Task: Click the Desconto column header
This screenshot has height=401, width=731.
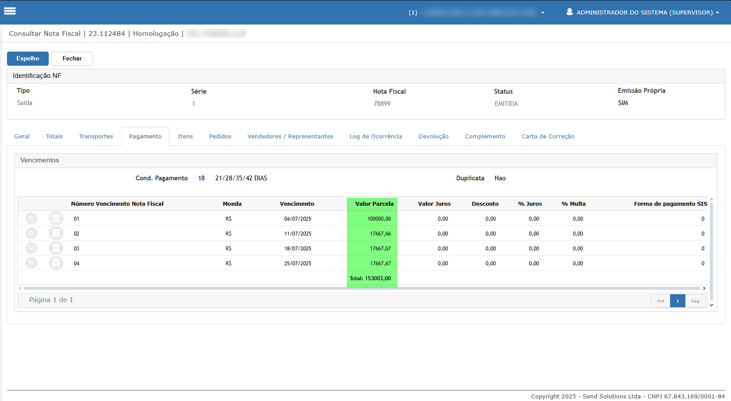Action: coord(485,204)
